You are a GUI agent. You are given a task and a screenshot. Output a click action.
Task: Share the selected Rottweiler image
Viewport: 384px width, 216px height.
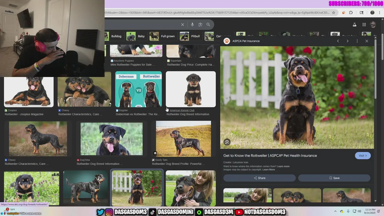[259, 178]
